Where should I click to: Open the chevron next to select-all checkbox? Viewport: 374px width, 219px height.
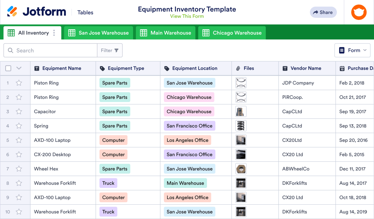pos(18,68)
